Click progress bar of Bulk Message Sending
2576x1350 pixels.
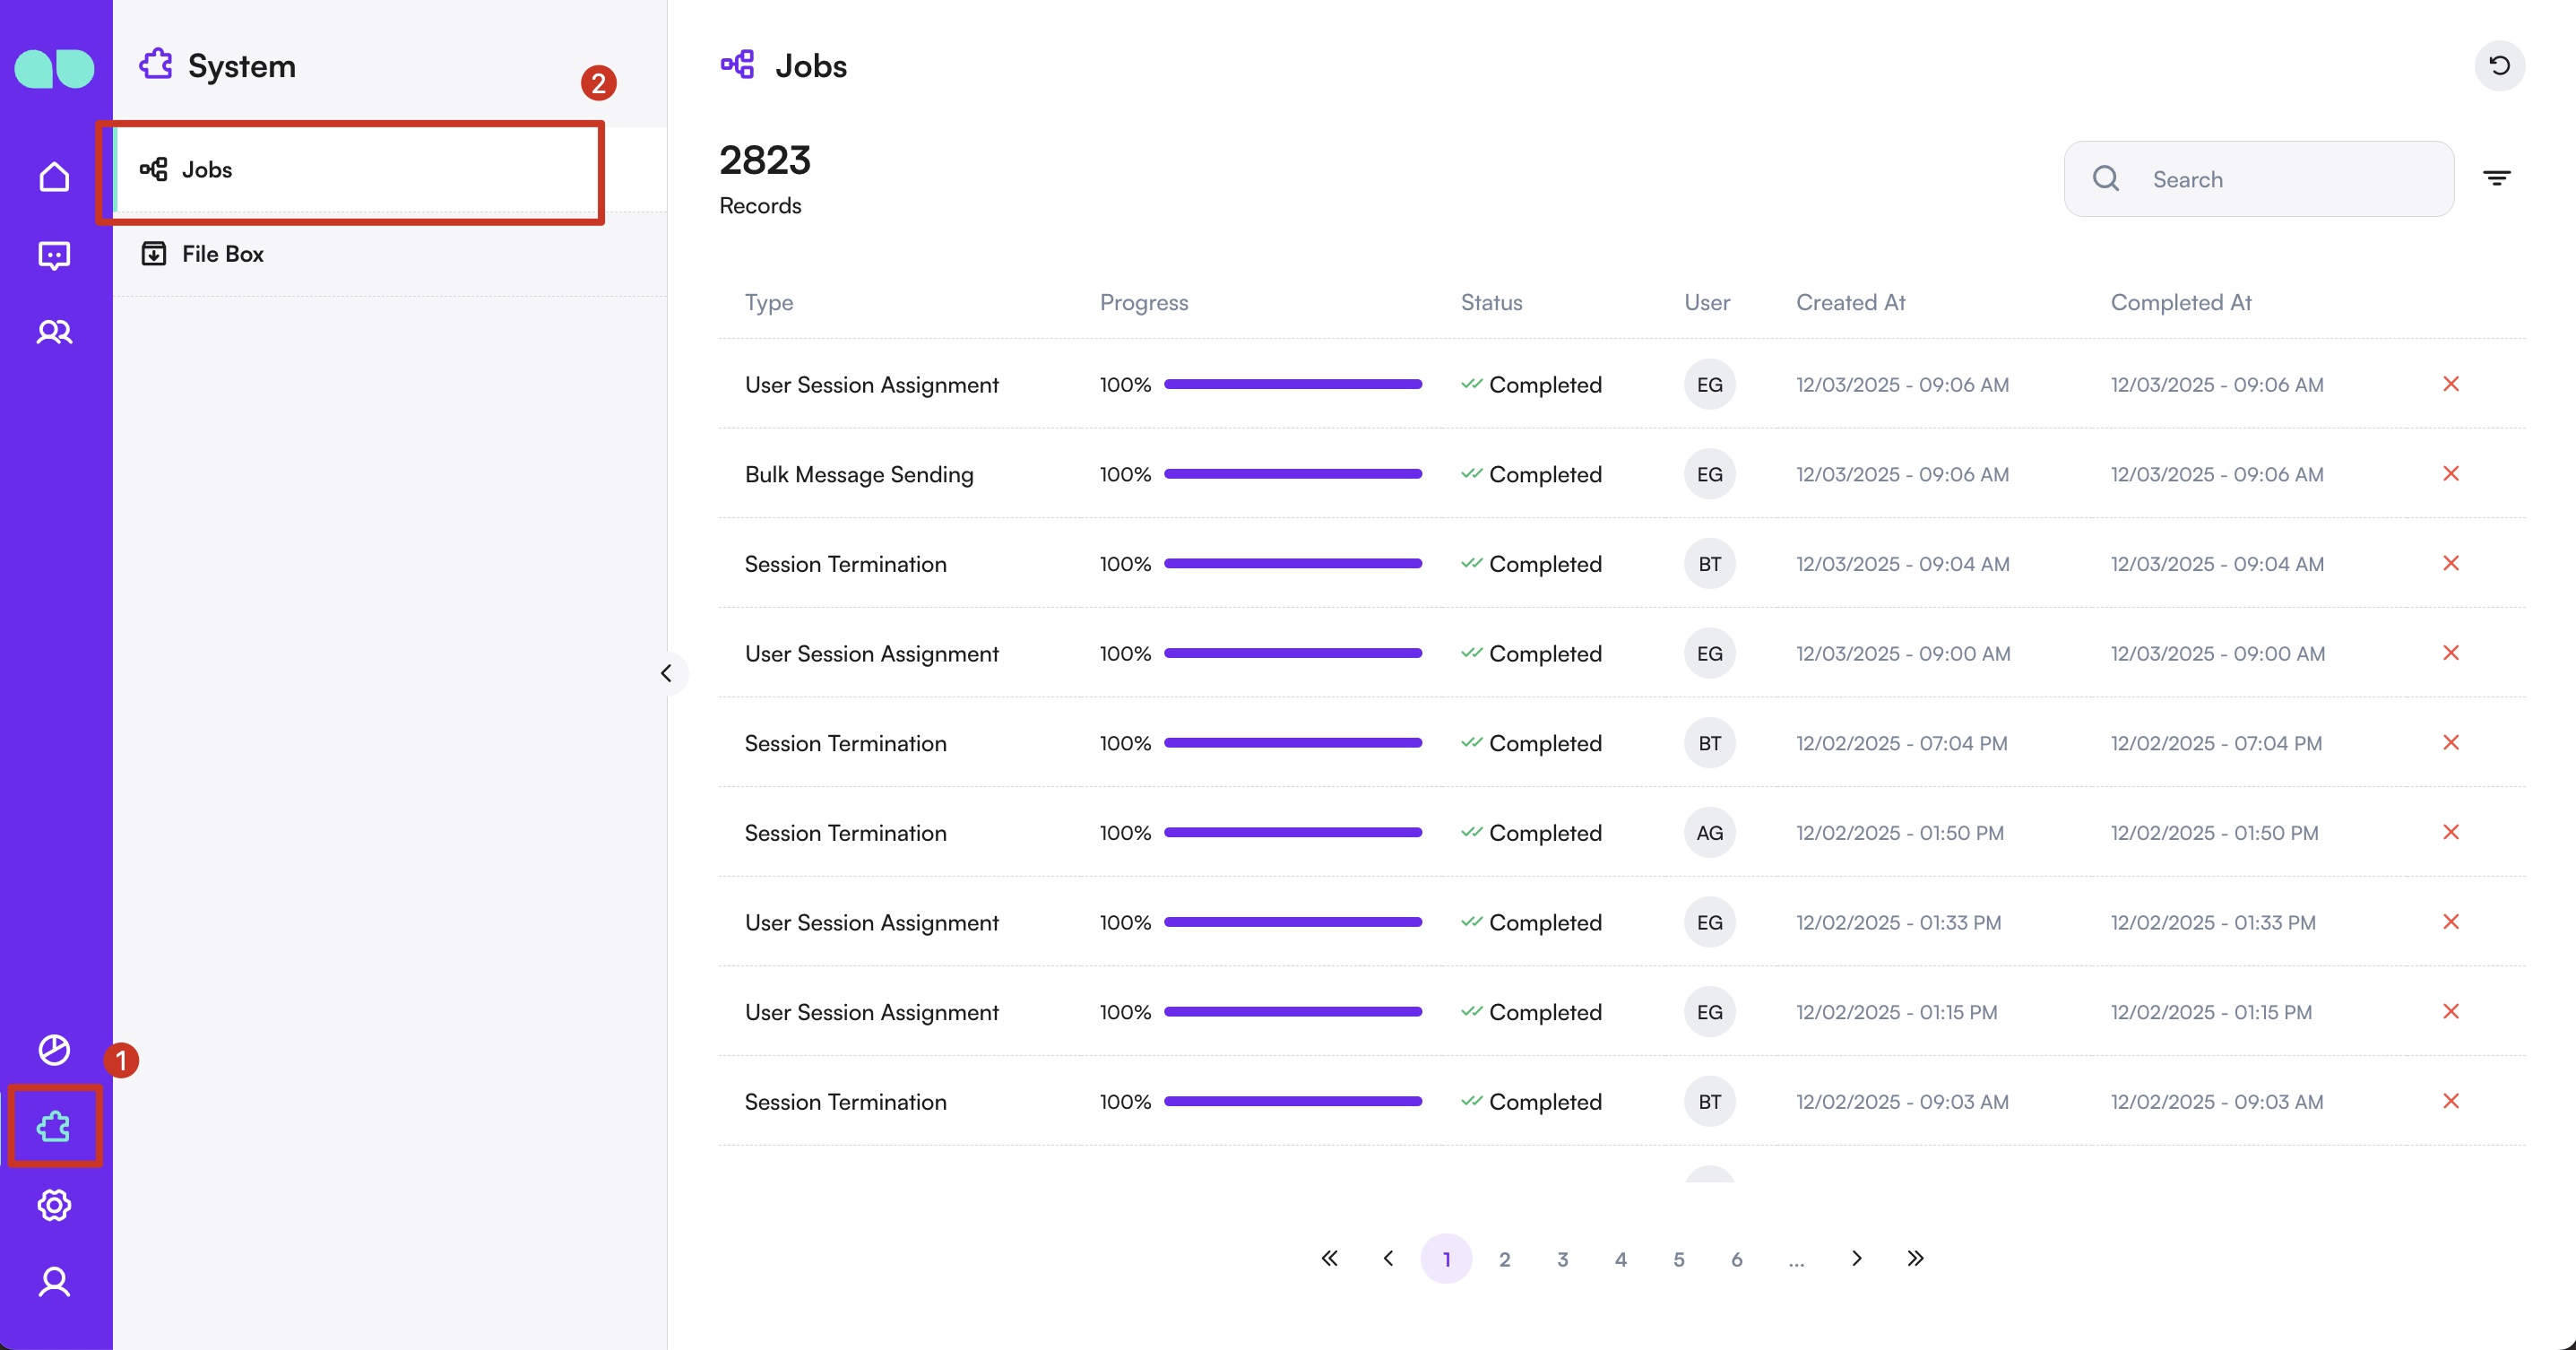coord(1292,474)
